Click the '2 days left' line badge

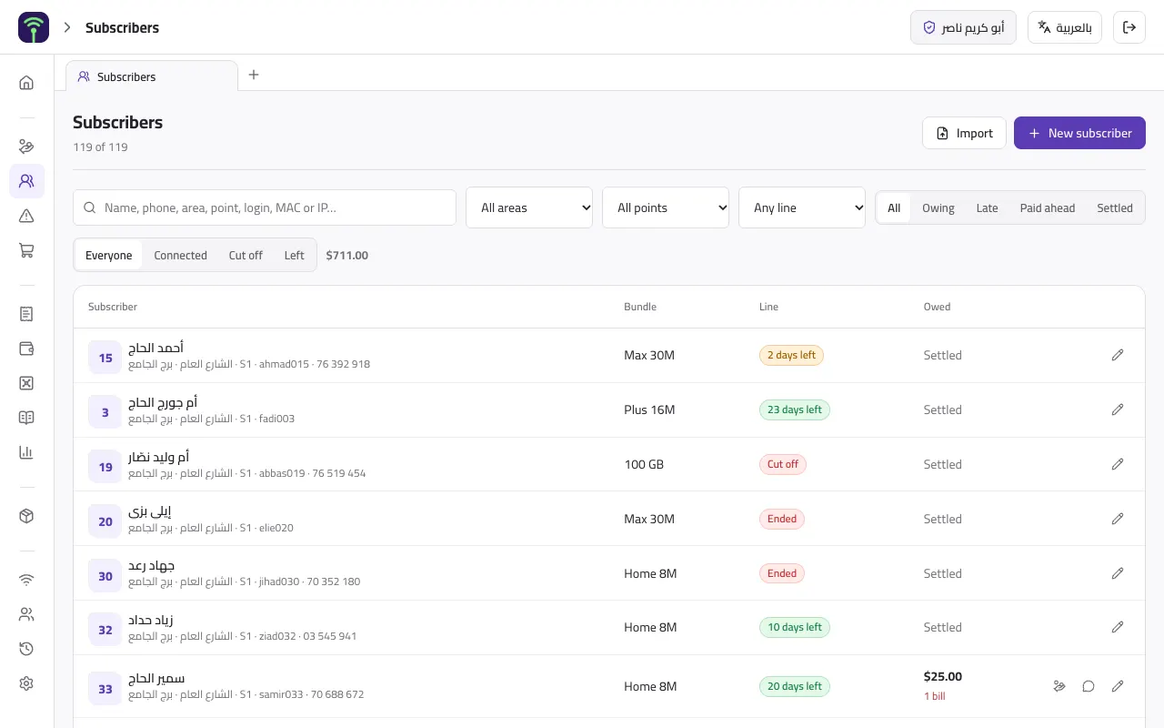[791, 355]
